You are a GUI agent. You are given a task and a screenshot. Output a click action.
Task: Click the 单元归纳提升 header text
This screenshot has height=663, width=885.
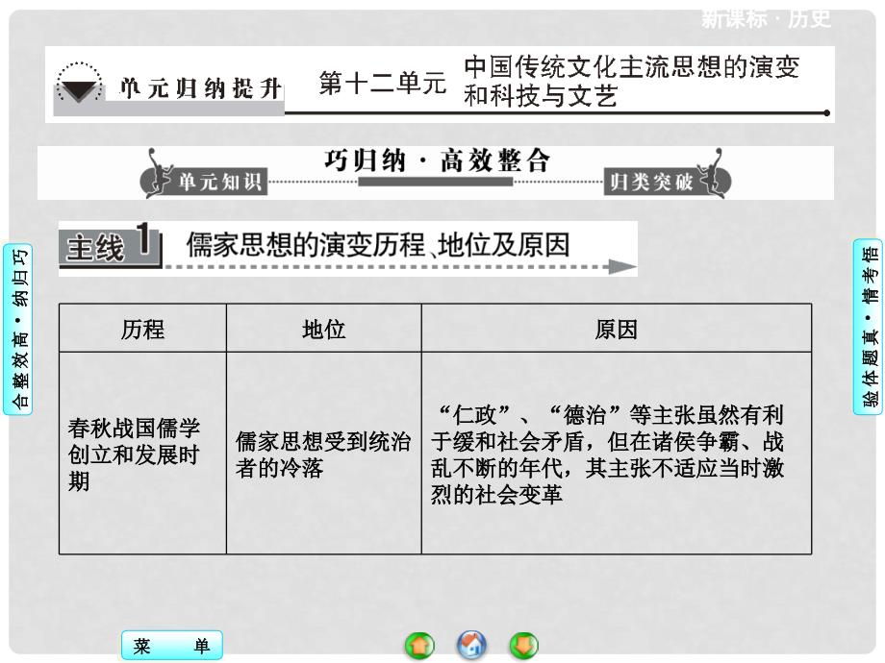pos(200,89)
